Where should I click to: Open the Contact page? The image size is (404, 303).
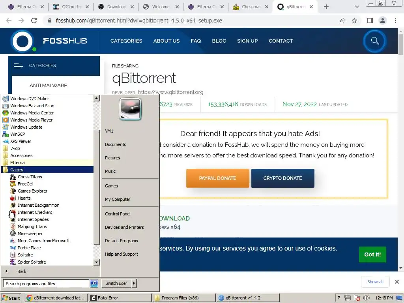pos(281,41)
